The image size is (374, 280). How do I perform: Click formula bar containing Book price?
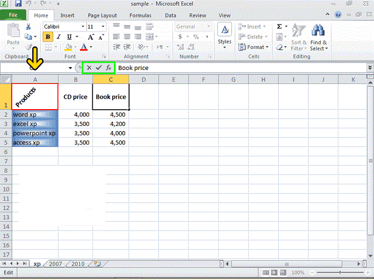pos(241,68)
